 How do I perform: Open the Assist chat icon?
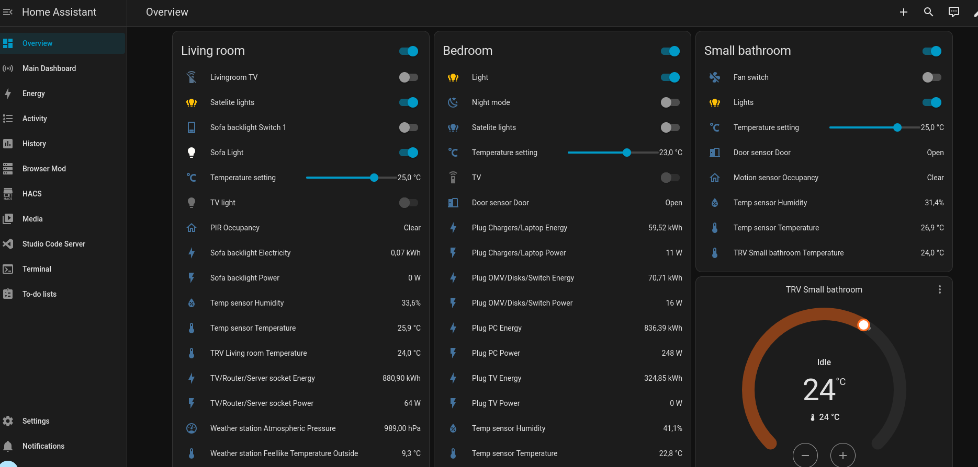[953, 12]
